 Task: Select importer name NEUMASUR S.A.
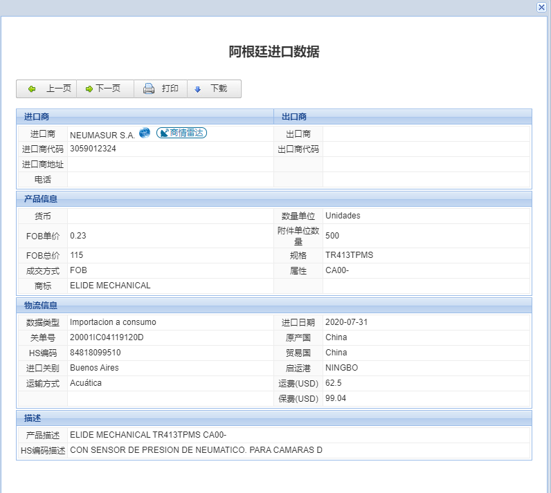point(102,134)
